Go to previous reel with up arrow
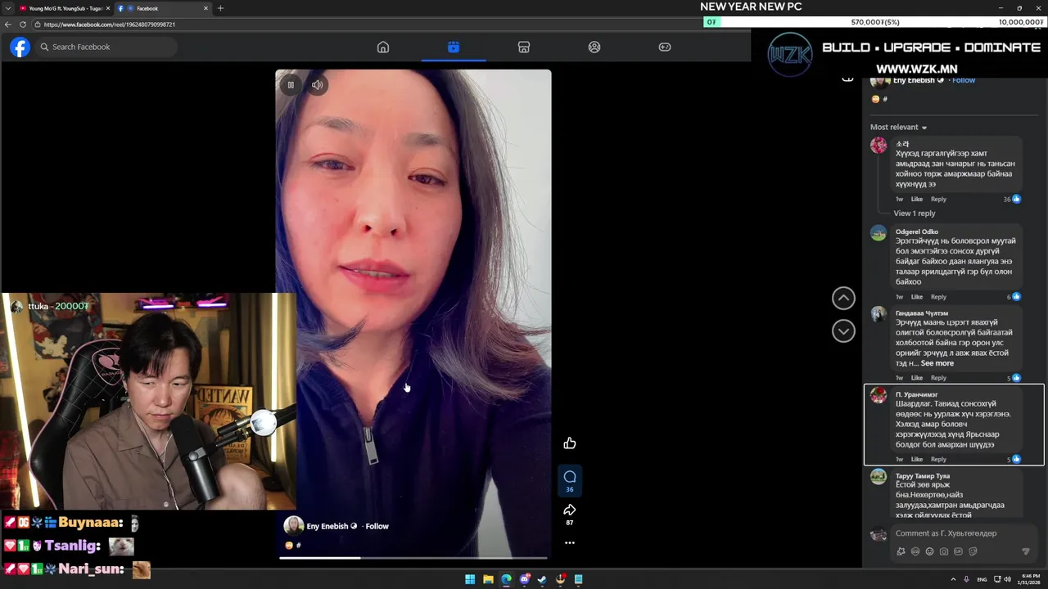 click(x=843, y=298)
